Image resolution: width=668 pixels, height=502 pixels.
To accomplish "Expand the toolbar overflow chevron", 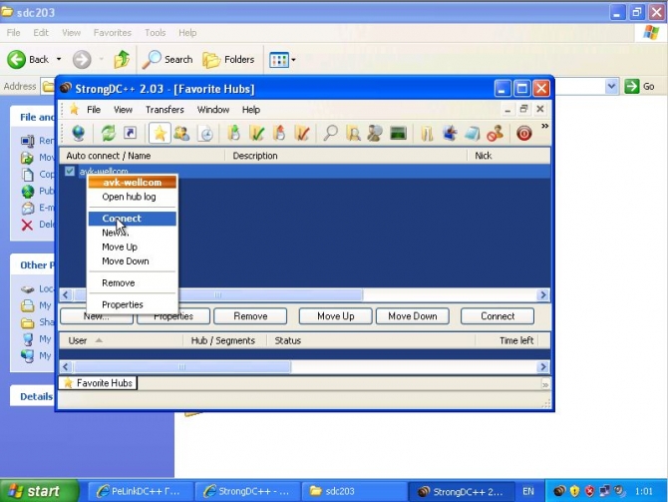I will click(544, 126).
